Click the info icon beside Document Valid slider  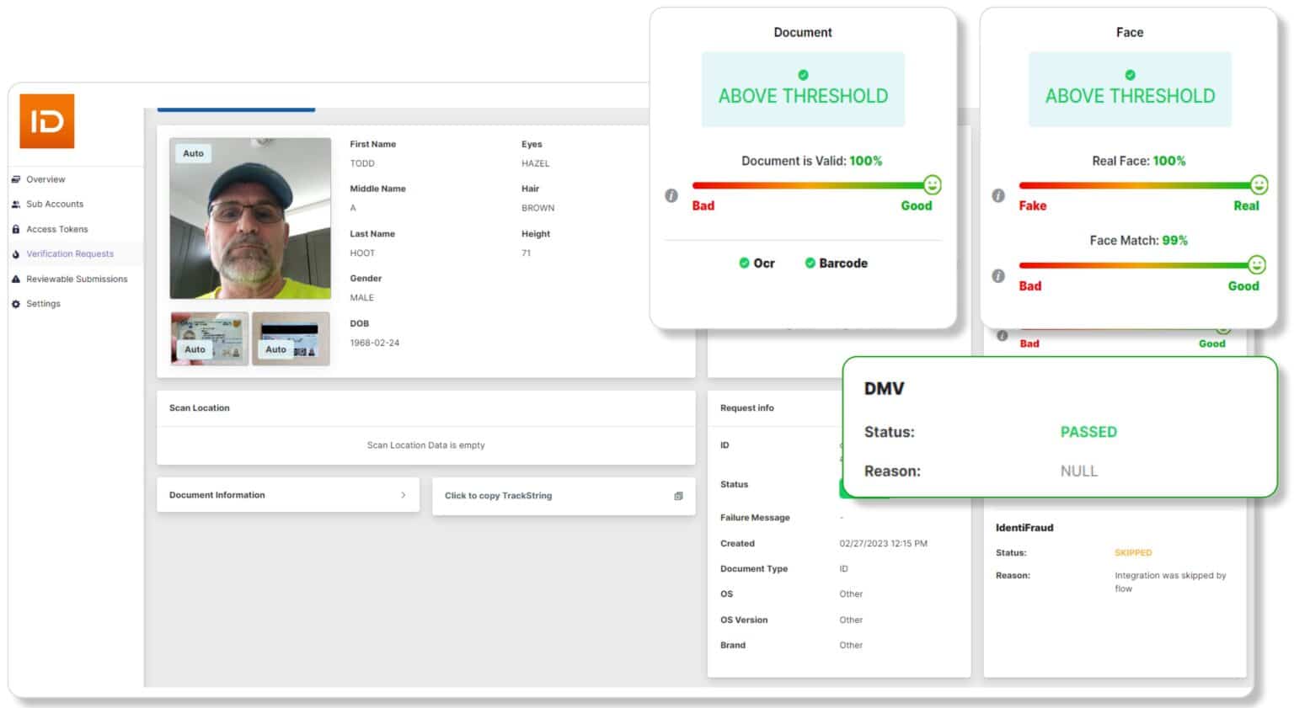(671, 194)
